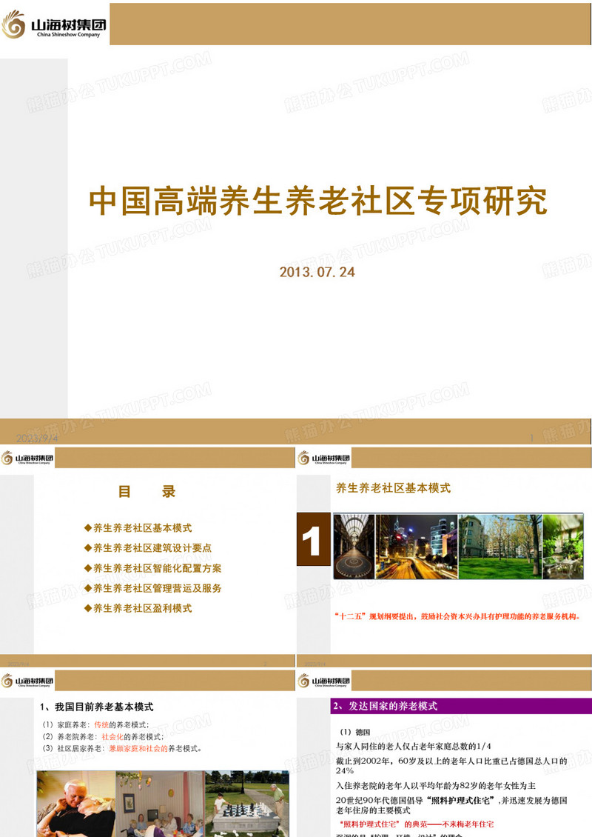592x837 pixels.
Task: Click the diamond bullet beside 养生养老社区盈利模式
Action: click(x=87, y=607)
